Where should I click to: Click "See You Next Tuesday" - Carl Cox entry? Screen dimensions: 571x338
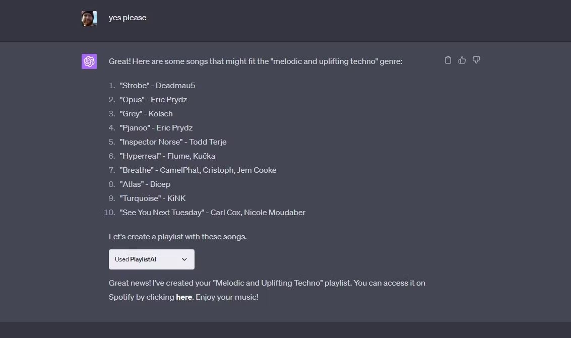(x=212, y=213)
